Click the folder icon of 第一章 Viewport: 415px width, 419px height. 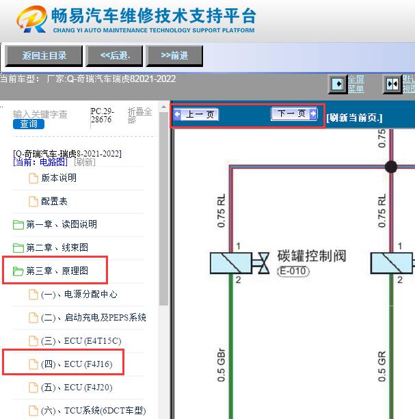[18, 225]
